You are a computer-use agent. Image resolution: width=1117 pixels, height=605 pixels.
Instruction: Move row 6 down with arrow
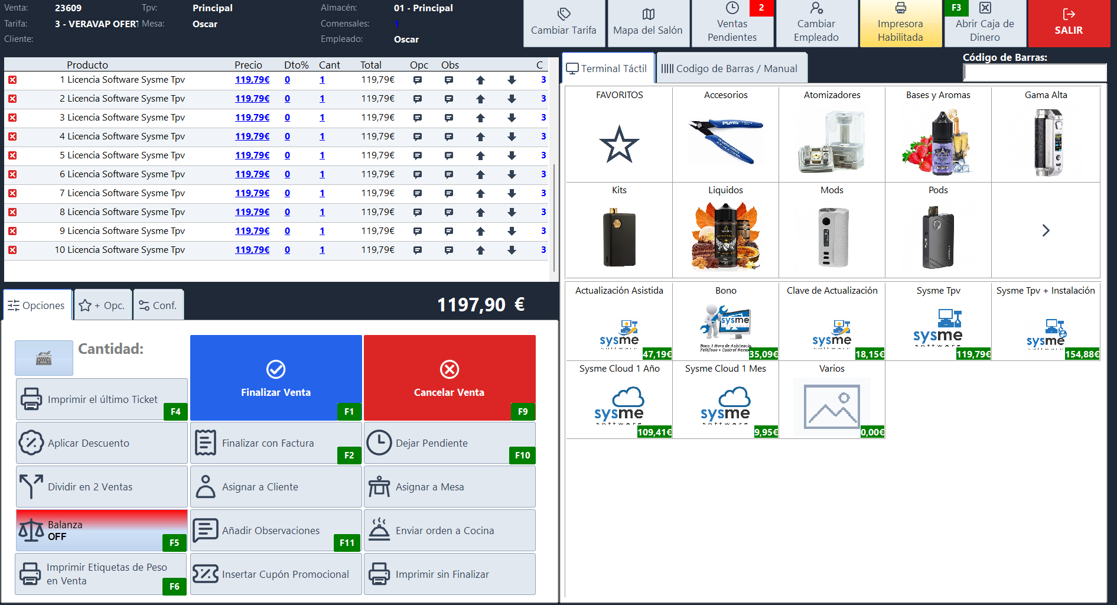[512, 174]
